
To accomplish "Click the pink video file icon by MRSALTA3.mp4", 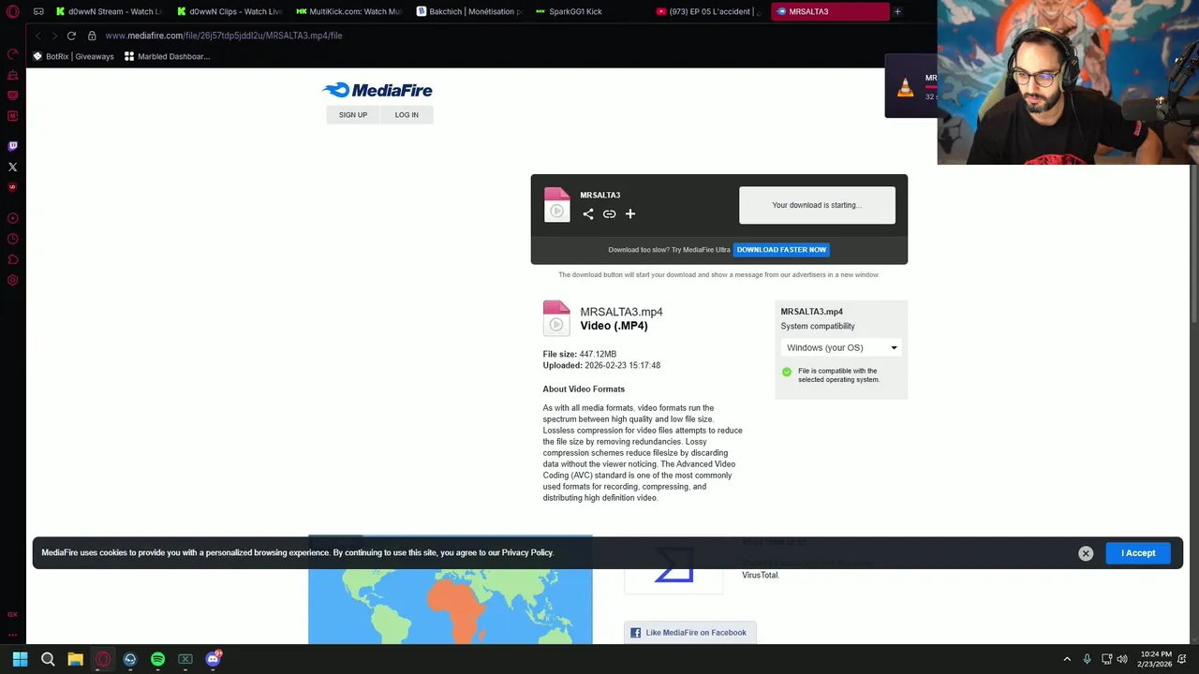I will tap(556, 318).
